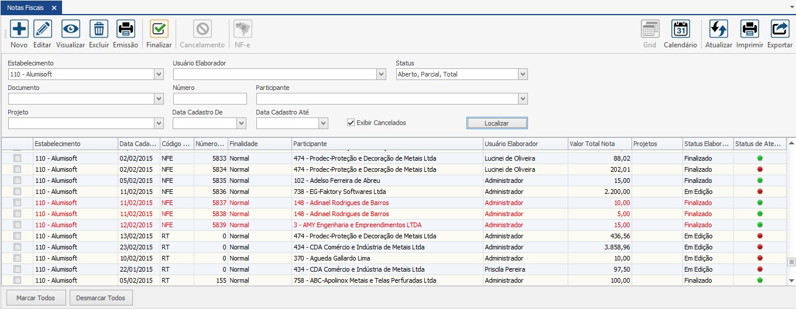Image resolution: width=796 pixels, height=309 pixels.
Task: Click the Emissão printer icon
Action: click(x=125, y=29)
